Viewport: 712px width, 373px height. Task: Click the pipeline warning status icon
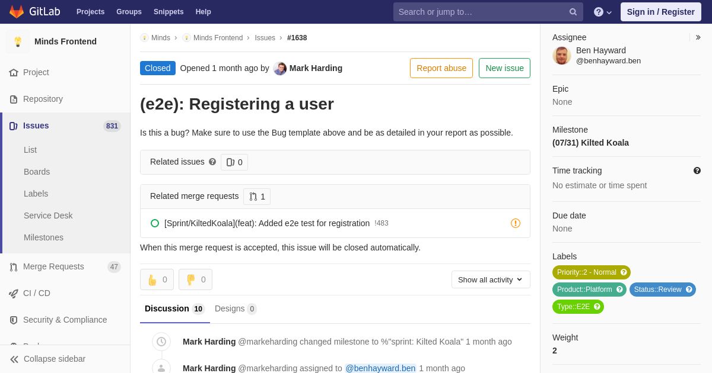click(x=516, y=223)
